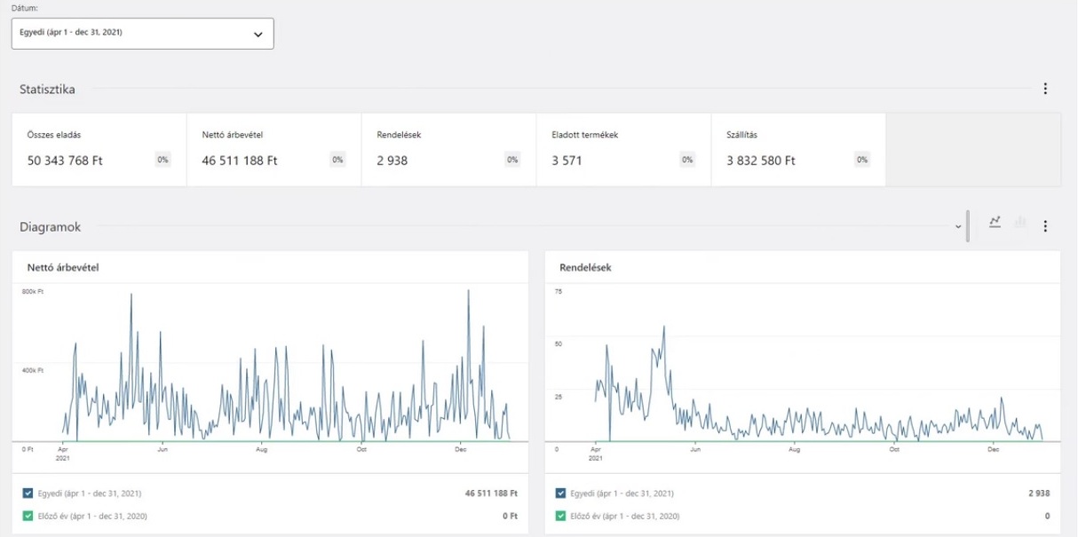This screenshot has height=537, width=1078.
Task: Click the Nettó árbevétel chart title
Action: click(x=63, y=267)
